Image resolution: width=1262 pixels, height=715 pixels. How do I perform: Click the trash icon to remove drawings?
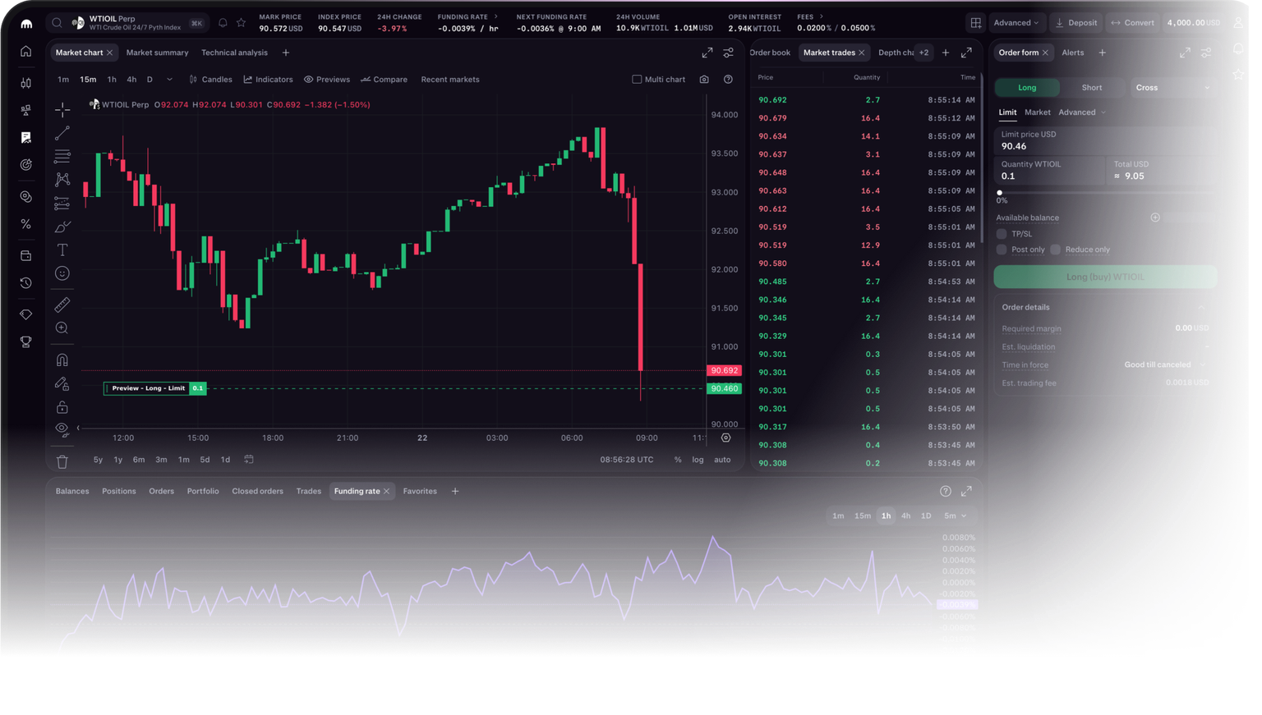tap(62, 461)
